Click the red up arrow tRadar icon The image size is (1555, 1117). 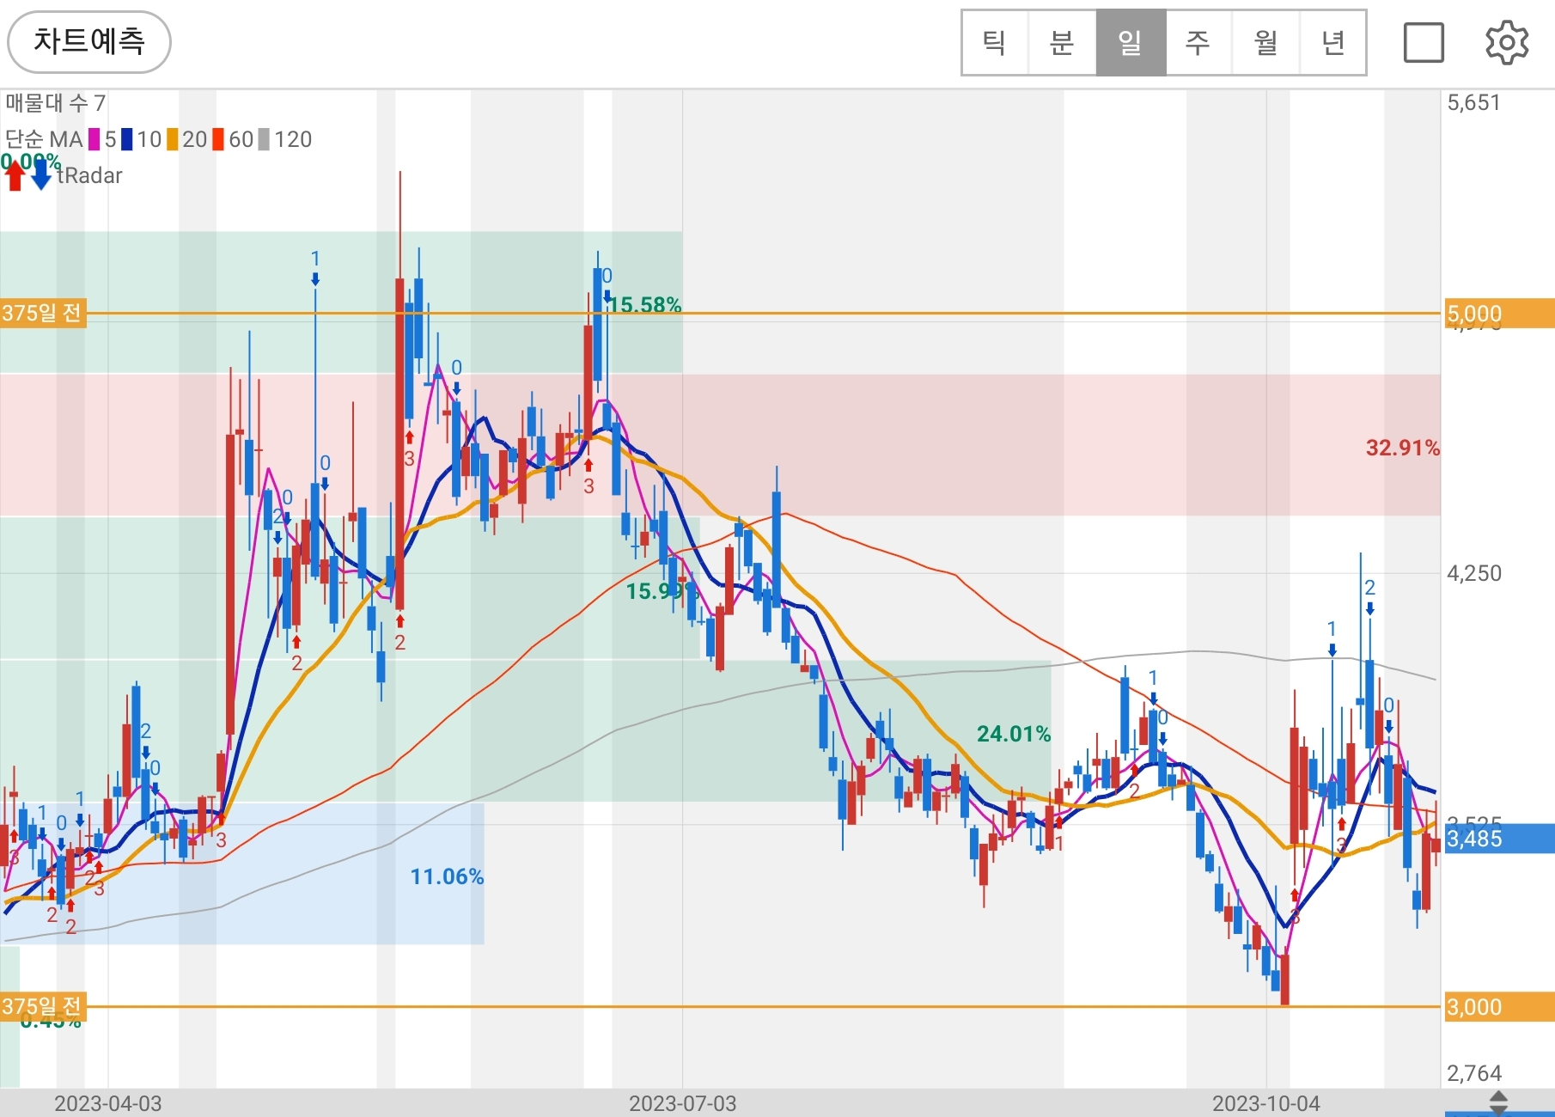(x=15, y=175)
